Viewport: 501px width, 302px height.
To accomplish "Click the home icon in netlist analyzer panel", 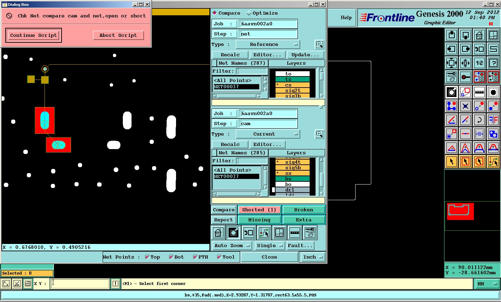I will pyautogui.click(x=218, y=232).
